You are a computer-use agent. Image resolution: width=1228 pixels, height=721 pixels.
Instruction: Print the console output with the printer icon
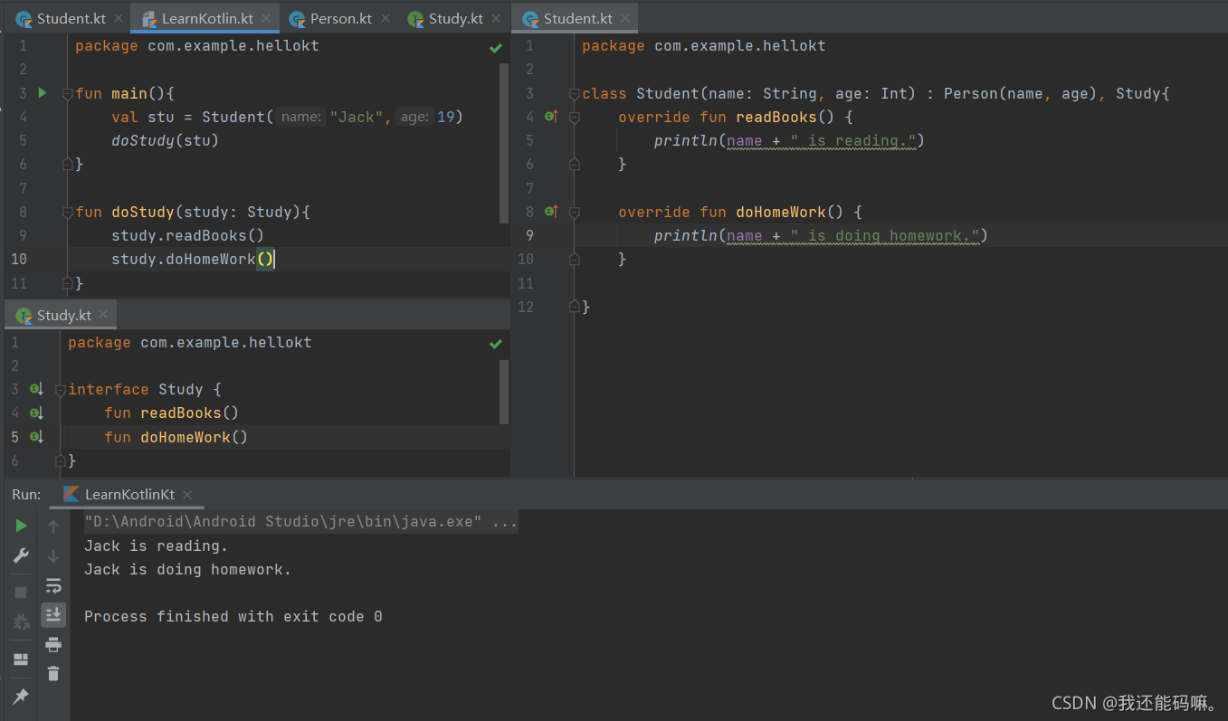point(53,644)
